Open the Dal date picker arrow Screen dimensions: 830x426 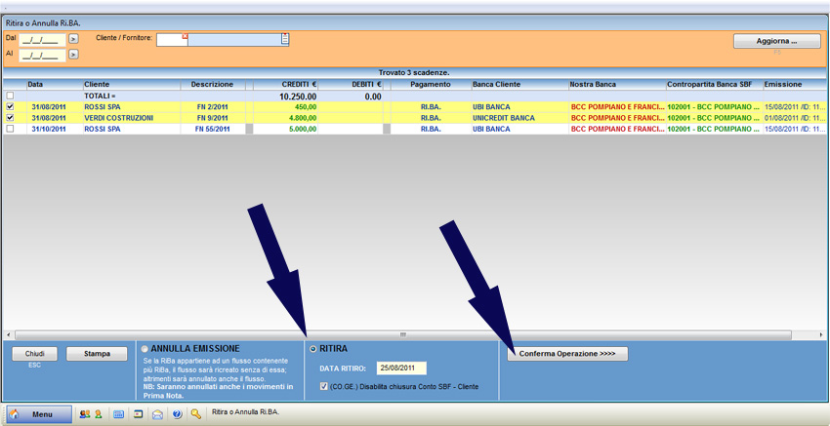coord(73,39)
